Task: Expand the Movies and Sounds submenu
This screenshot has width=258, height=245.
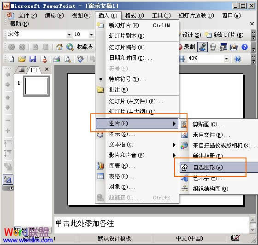Action: pyautogui.click(x=137, y=155)
